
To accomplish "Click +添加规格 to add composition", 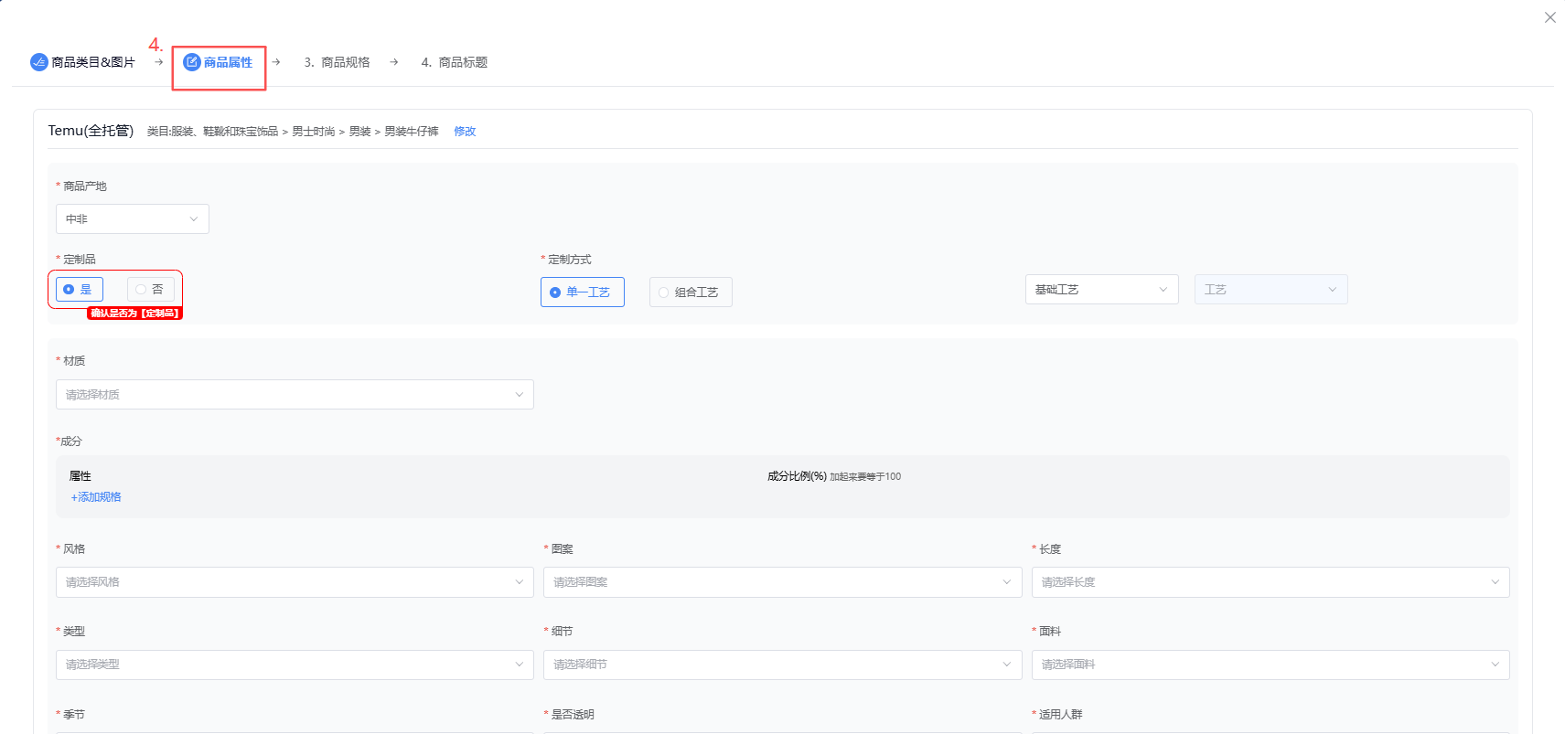I will point(96,497).
